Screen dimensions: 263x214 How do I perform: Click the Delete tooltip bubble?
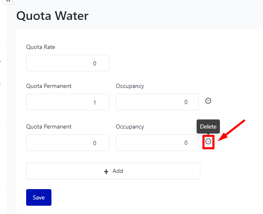click(208, 126)
